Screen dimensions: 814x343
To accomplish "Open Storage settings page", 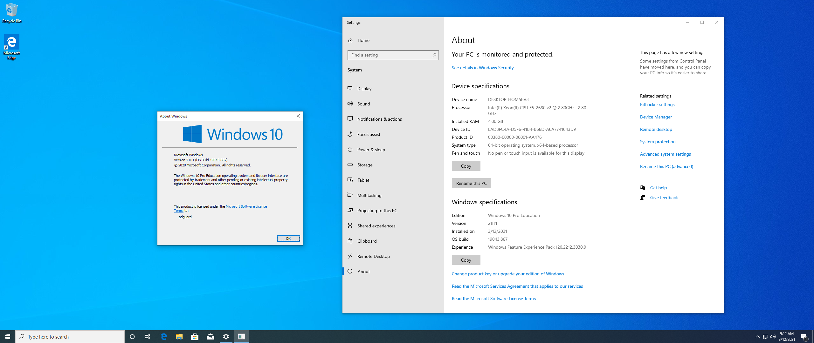I will [393, 165].
